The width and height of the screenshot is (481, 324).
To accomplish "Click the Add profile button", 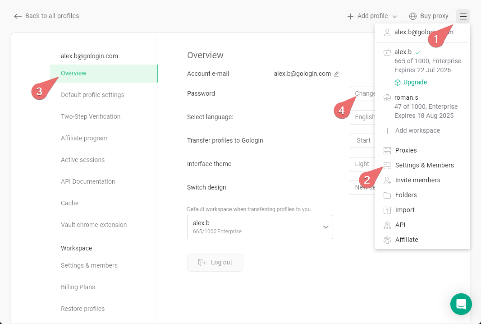I will [x=372, y=16].
